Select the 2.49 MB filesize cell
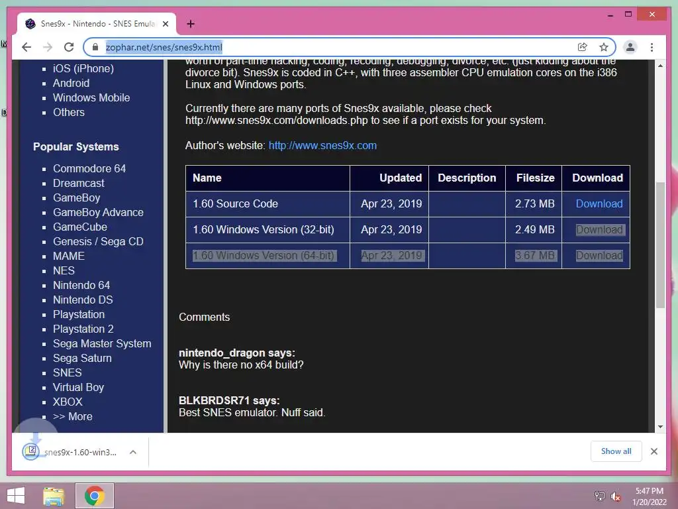The width and height of the screenshot is (678, 509). (534, 230)
